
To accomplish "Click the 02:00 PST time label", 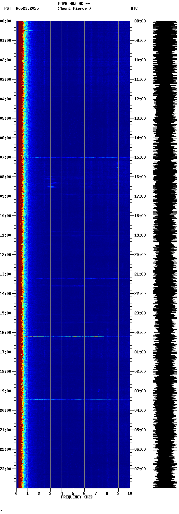I will pos(6,60).
